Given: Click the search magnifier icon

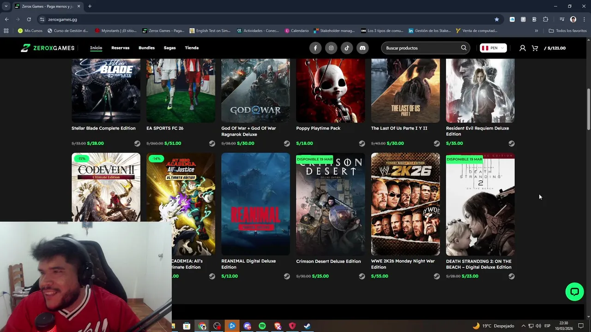Looking at the screenshot, I should tap(464, 48).
